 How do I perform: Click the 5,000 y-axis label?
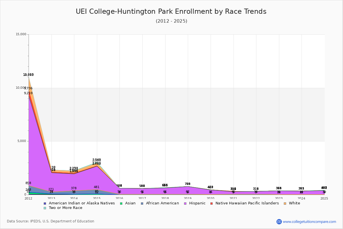tap(21, 141)
